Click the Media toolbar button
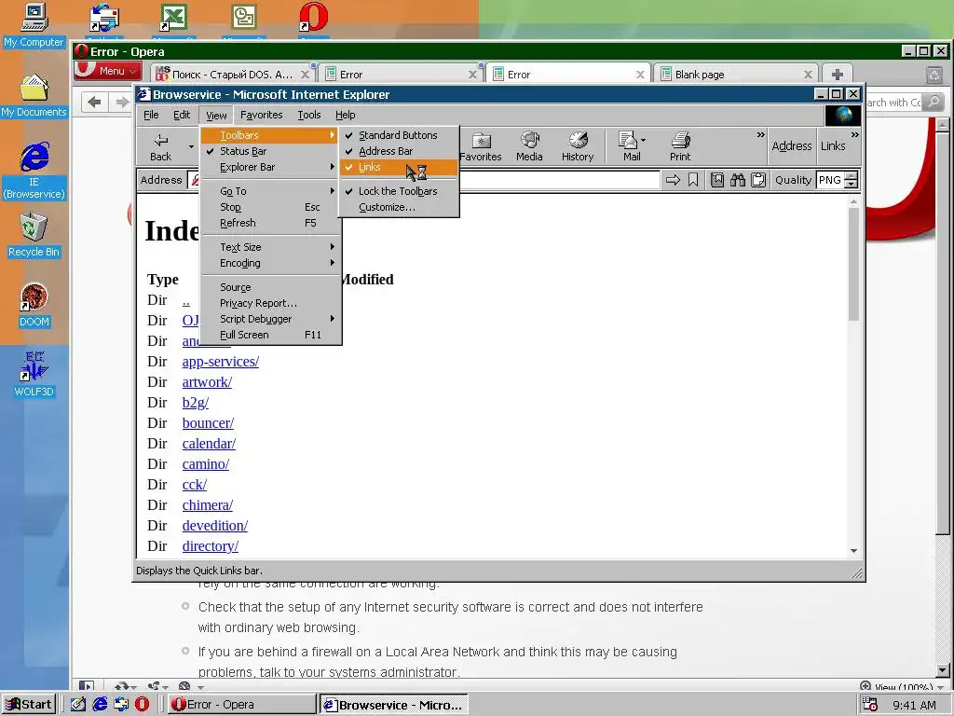Viewport: 954px width, 716px height. [529, 147]
